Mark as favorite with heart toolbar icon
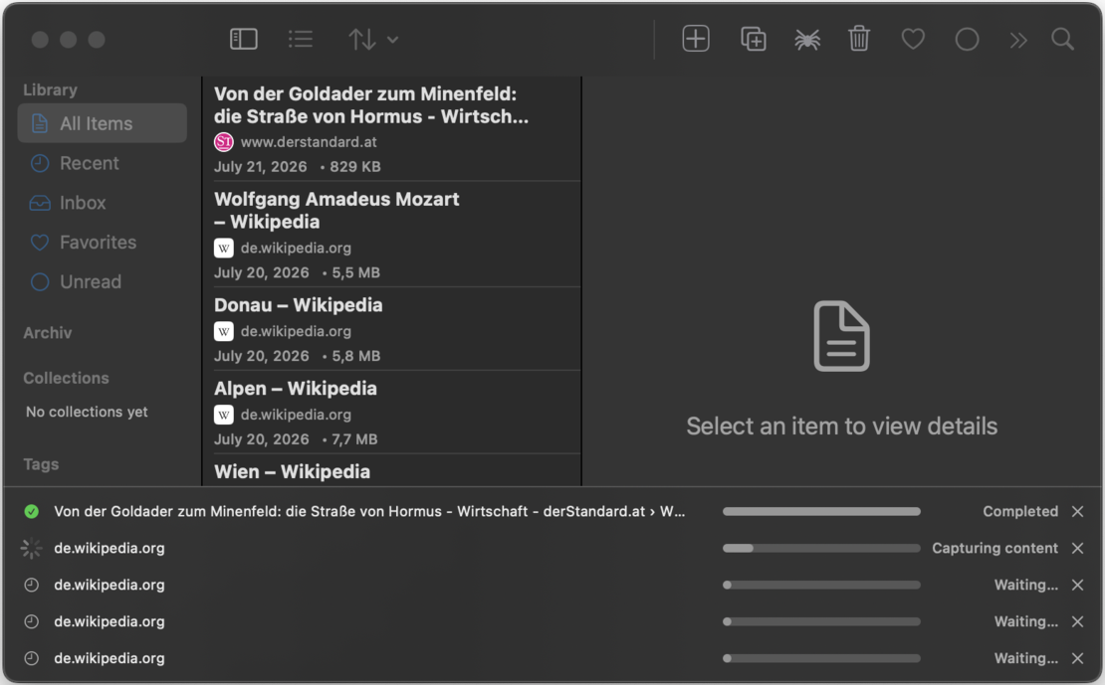The image size is (1105, 685). tap(913, 39)
